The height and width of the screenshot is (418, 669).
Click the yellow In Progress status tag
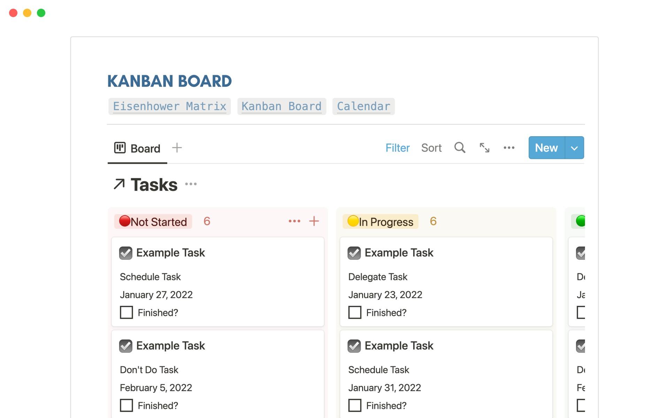tap(380, 222)
